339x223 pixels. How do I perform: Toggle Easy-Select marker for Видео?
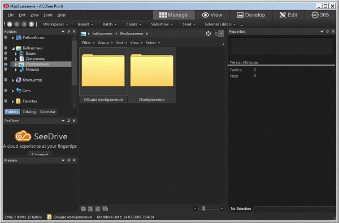6,53
